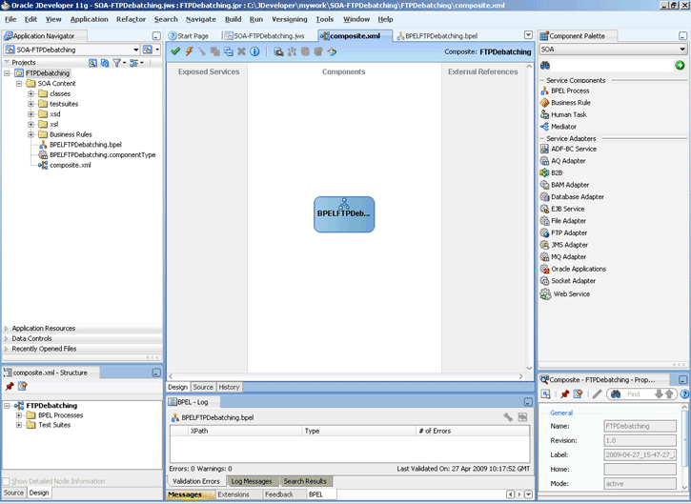
Task: Click the BPELFTPDebatching component in the canvas
Action: [344, 214]
